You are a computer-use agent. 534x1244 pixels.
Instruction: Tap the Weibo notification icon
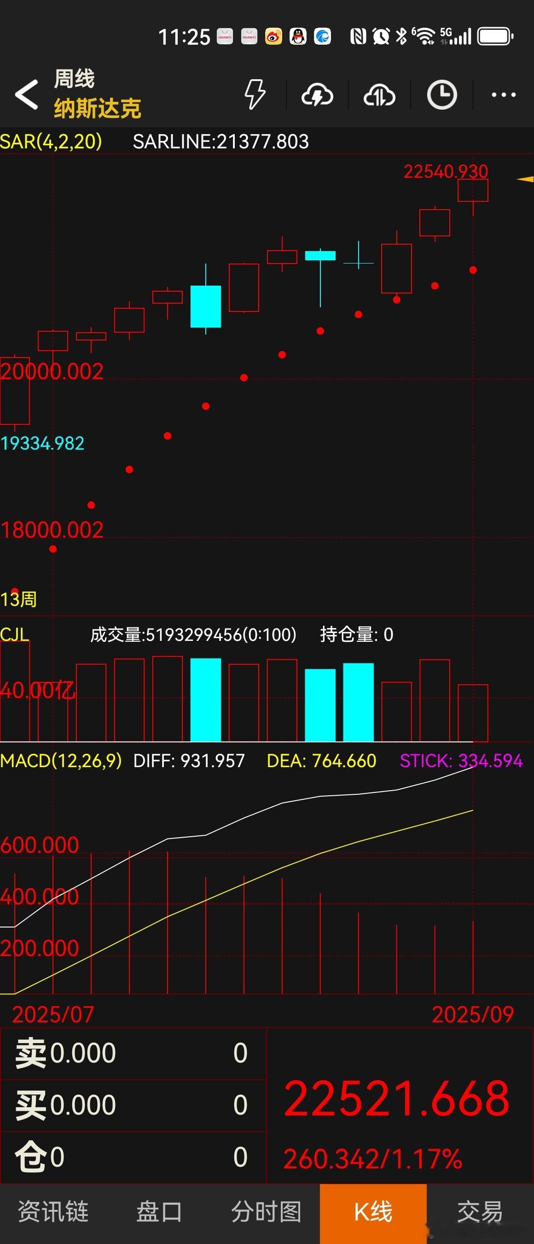[273, 36]
